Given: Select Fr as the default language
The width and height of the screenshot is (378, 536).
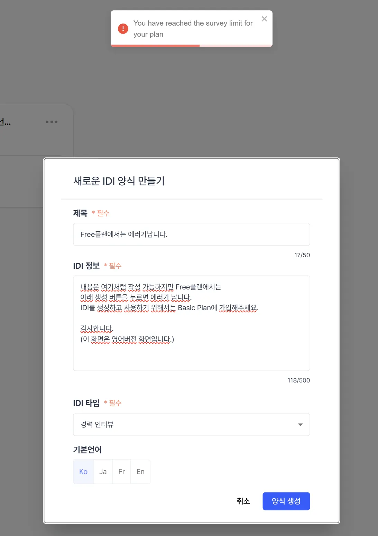Looking at the screenshot, I should 122,472.
